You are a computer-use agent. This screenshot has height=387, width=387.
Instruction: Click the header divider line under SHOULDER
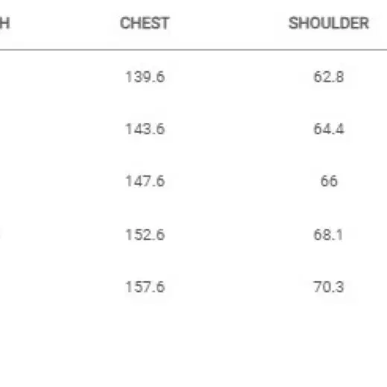329,50
